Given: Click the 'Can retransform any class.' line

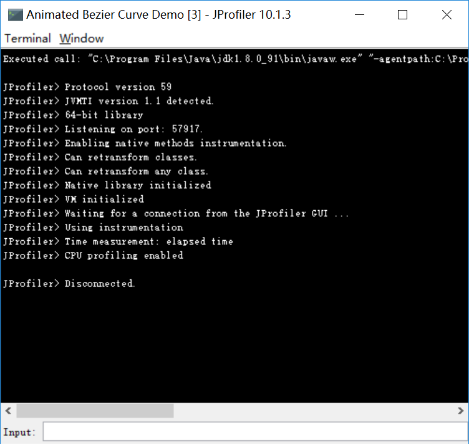Looking at the screenshot, I should 105,171.
